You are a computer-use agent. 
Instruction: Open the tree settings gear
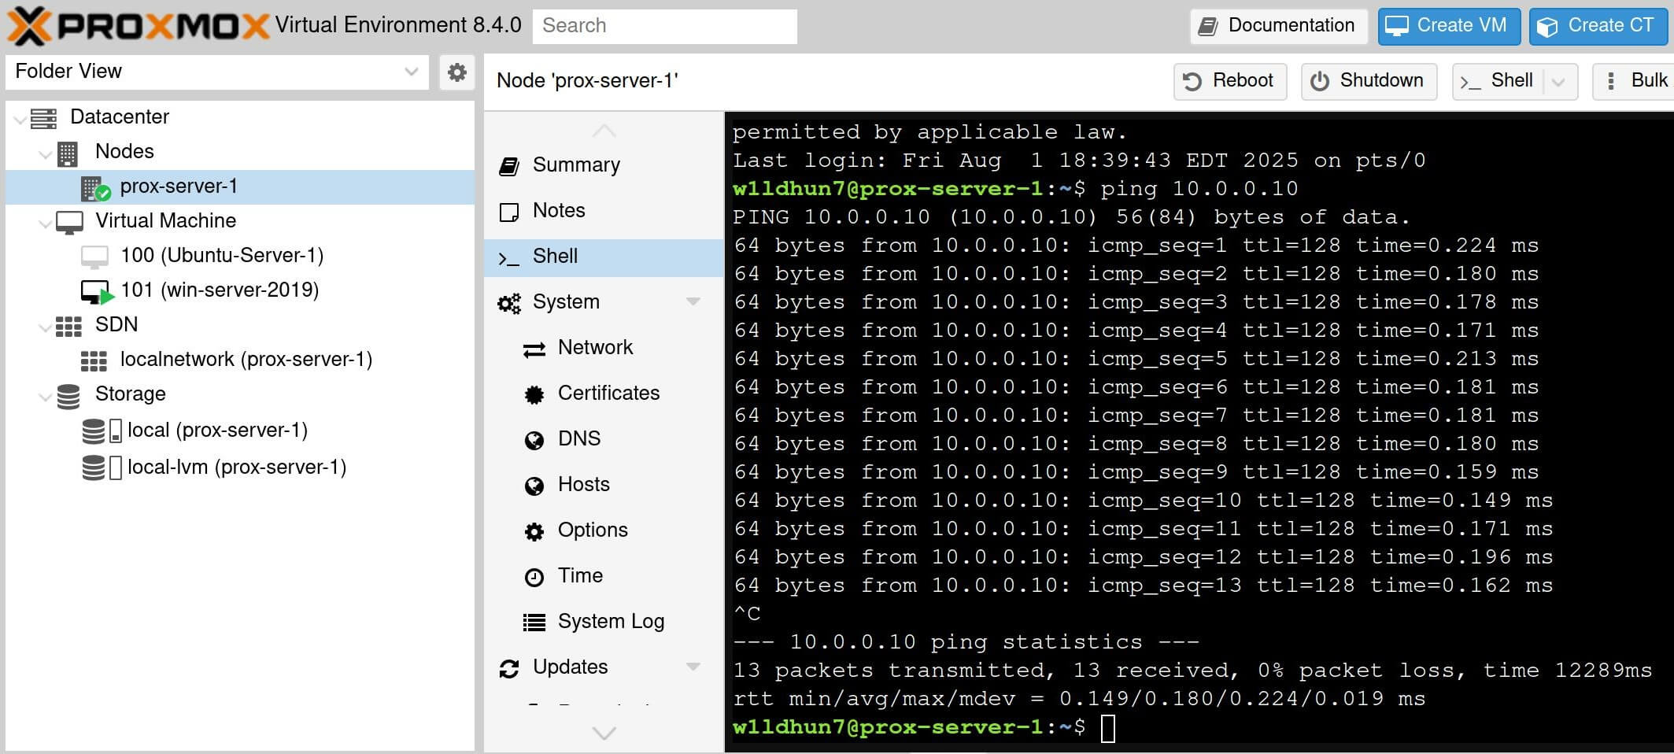coord(456,72)
